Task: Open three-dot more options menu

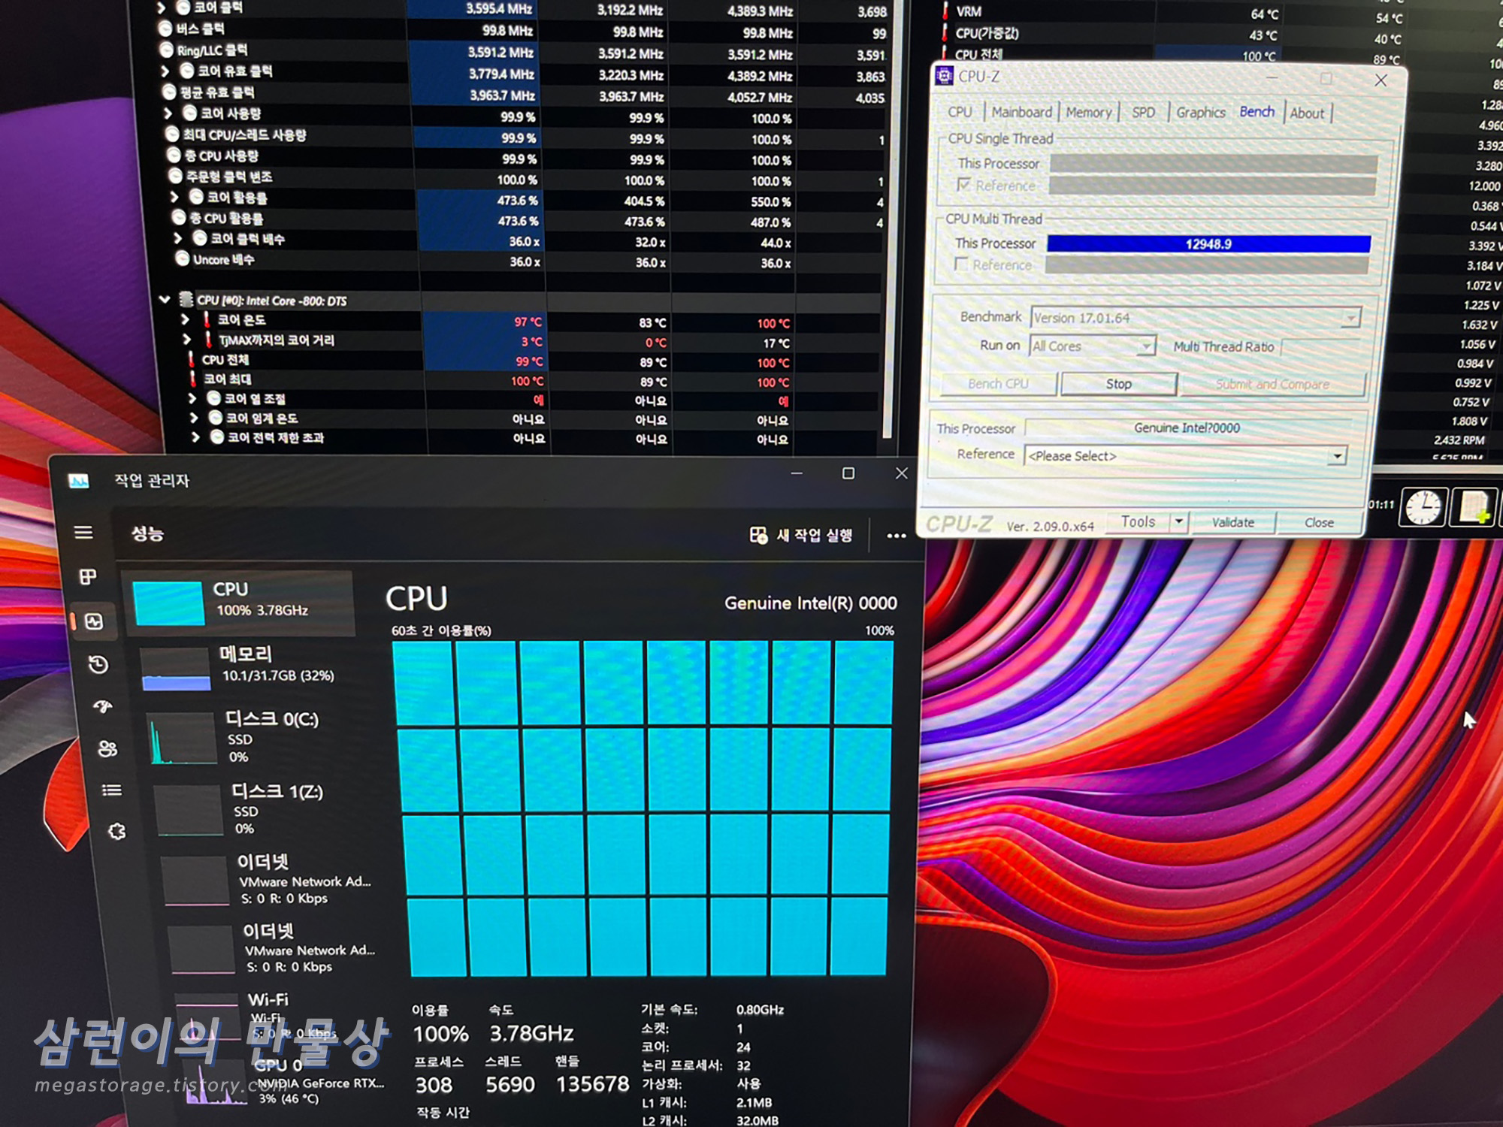Action: (x=896, y=536)
